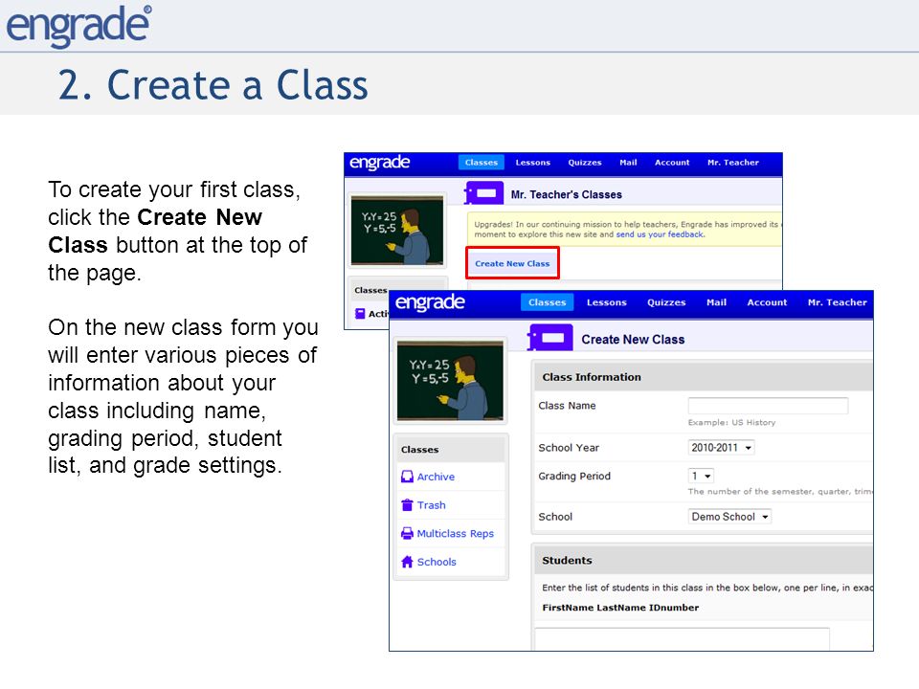This screenshot has width=919, height=689.
Task: Click the FirstName LastName IDnumber text
Action: (x=620, y=608)
